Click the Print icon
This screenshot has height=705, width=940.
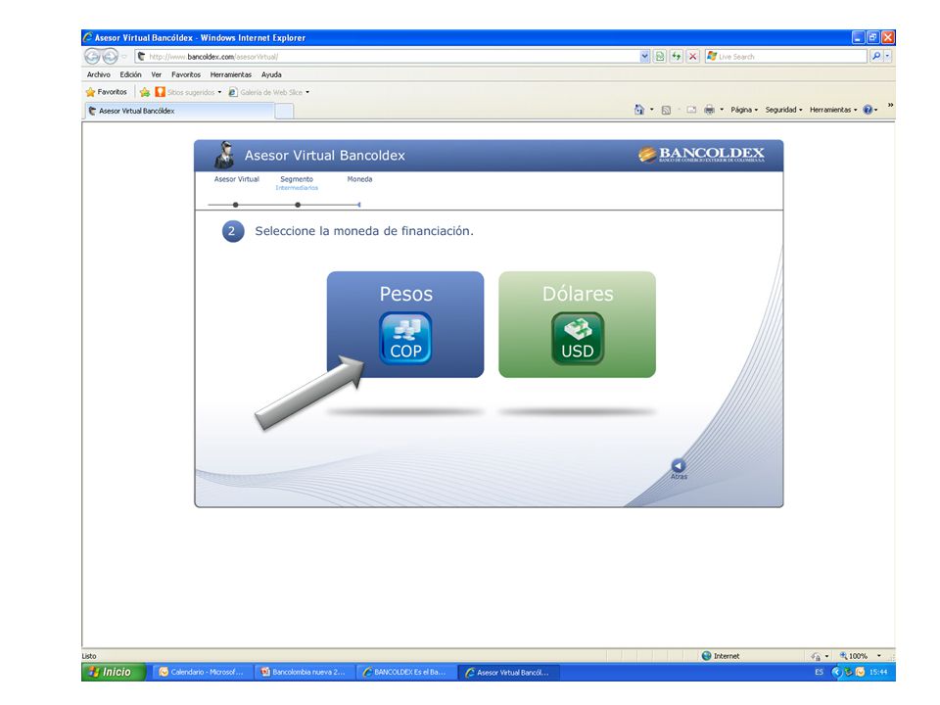click(709, 110)
